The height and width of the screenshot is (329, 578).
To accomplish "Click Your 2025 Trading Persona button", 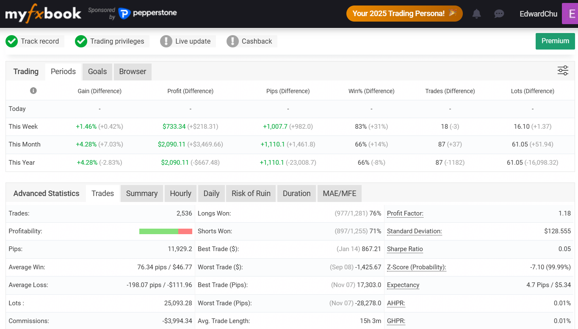I will (x=404, y=14).
